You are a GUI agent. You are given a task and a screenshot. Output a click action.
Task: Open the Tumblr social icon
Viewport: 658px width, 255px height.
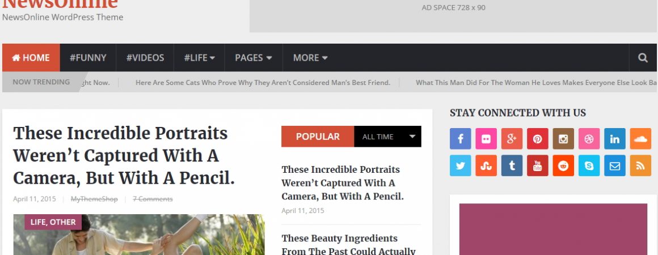(512, 165)
